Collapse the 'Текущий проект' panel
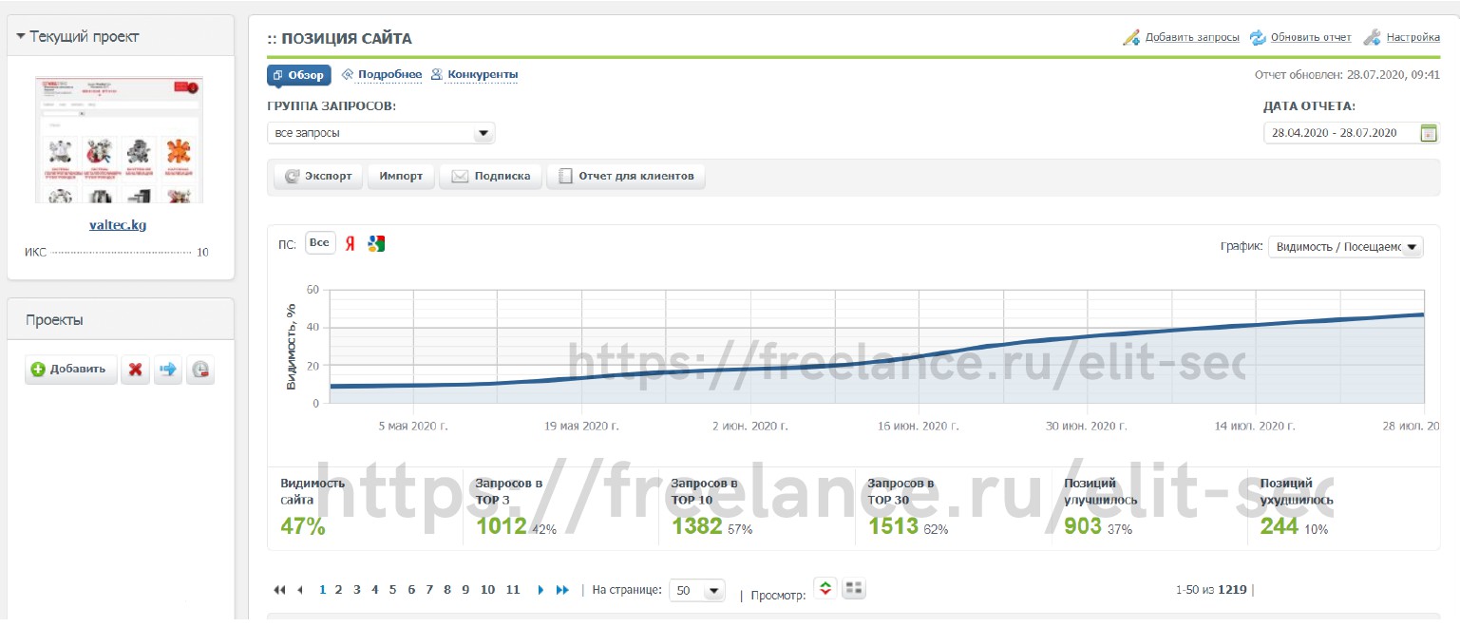 (78, 37)
